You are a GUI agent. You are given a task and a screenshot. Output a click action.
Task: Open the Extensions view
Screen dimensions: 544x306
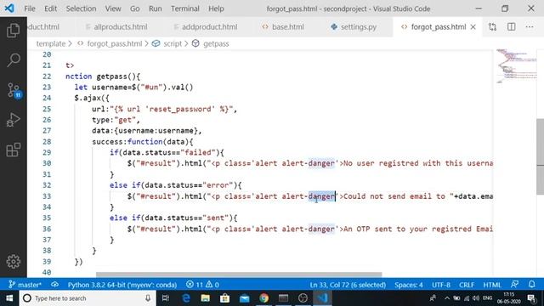pyautogui.click(x=14, y=150)
